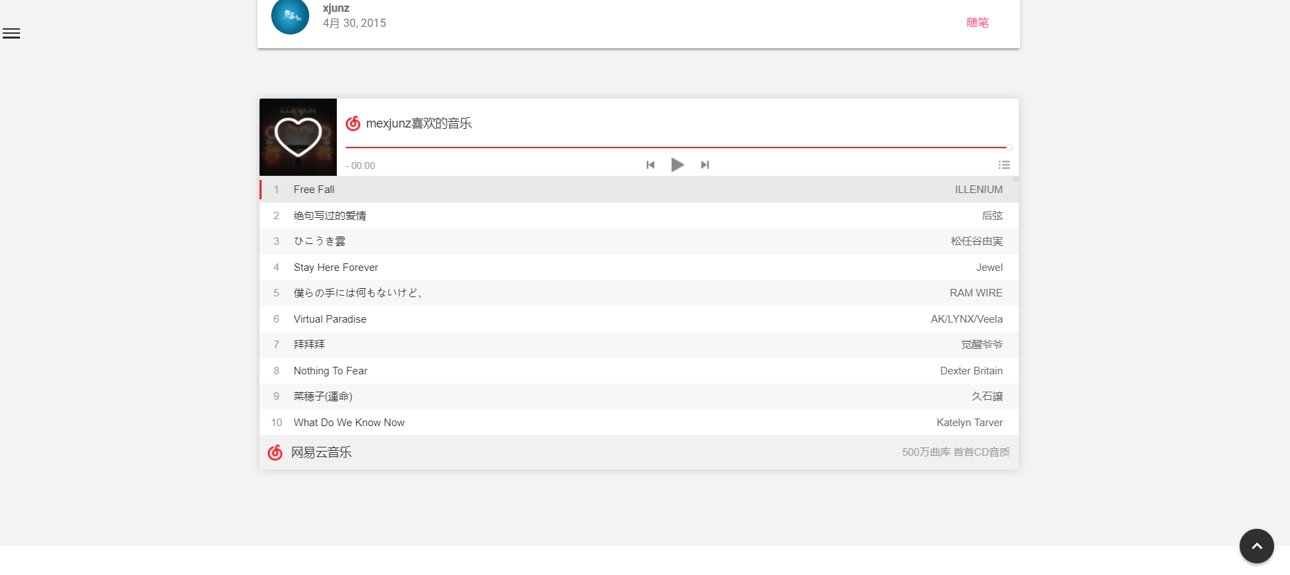Click the scroll-to-top arrow button
Screen dimensions: 1290x575
[1256, 546]
